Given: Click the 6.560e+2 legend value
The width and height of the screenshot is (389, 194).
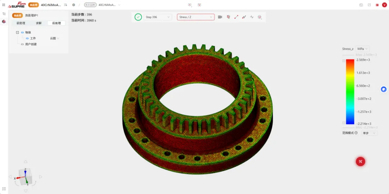Looking at the screenshot, I should click(x=363, y=86).
